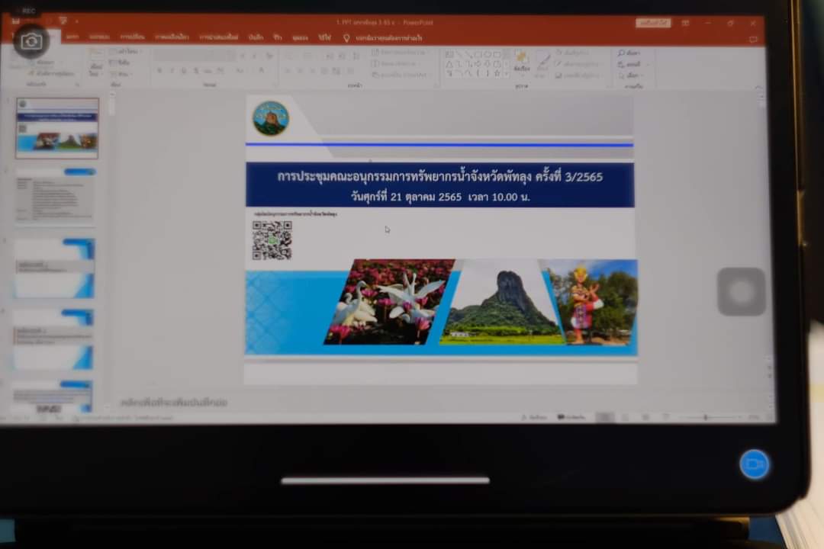Screen dimensions: 824x549
Task: Toggle Text Shadow formatting
Action: (x=196, y=70)
